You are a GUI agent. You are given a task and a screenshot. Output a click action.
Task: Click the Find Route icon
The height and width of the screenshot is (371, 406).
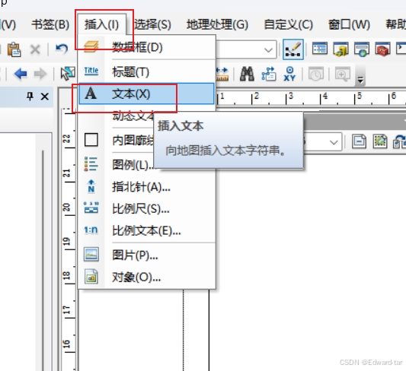[x=269, y=74]
